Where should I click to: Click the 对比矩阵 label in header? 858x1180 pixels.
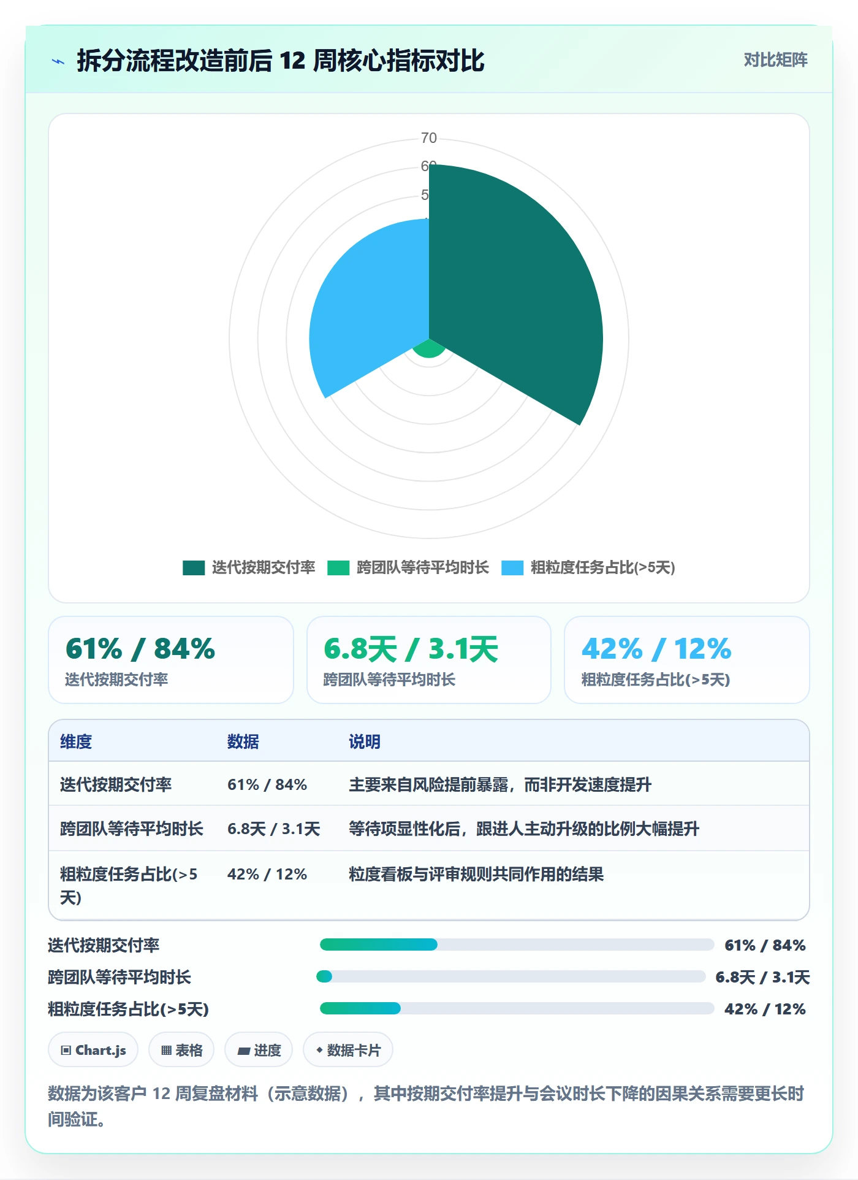click(775, 60)
